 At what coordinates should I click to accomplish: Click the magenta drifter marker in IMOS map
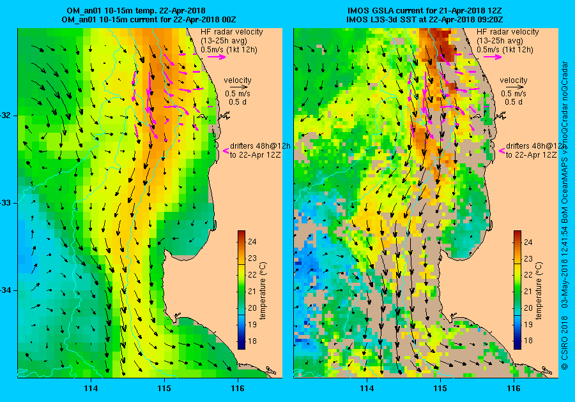coord(502,151)
